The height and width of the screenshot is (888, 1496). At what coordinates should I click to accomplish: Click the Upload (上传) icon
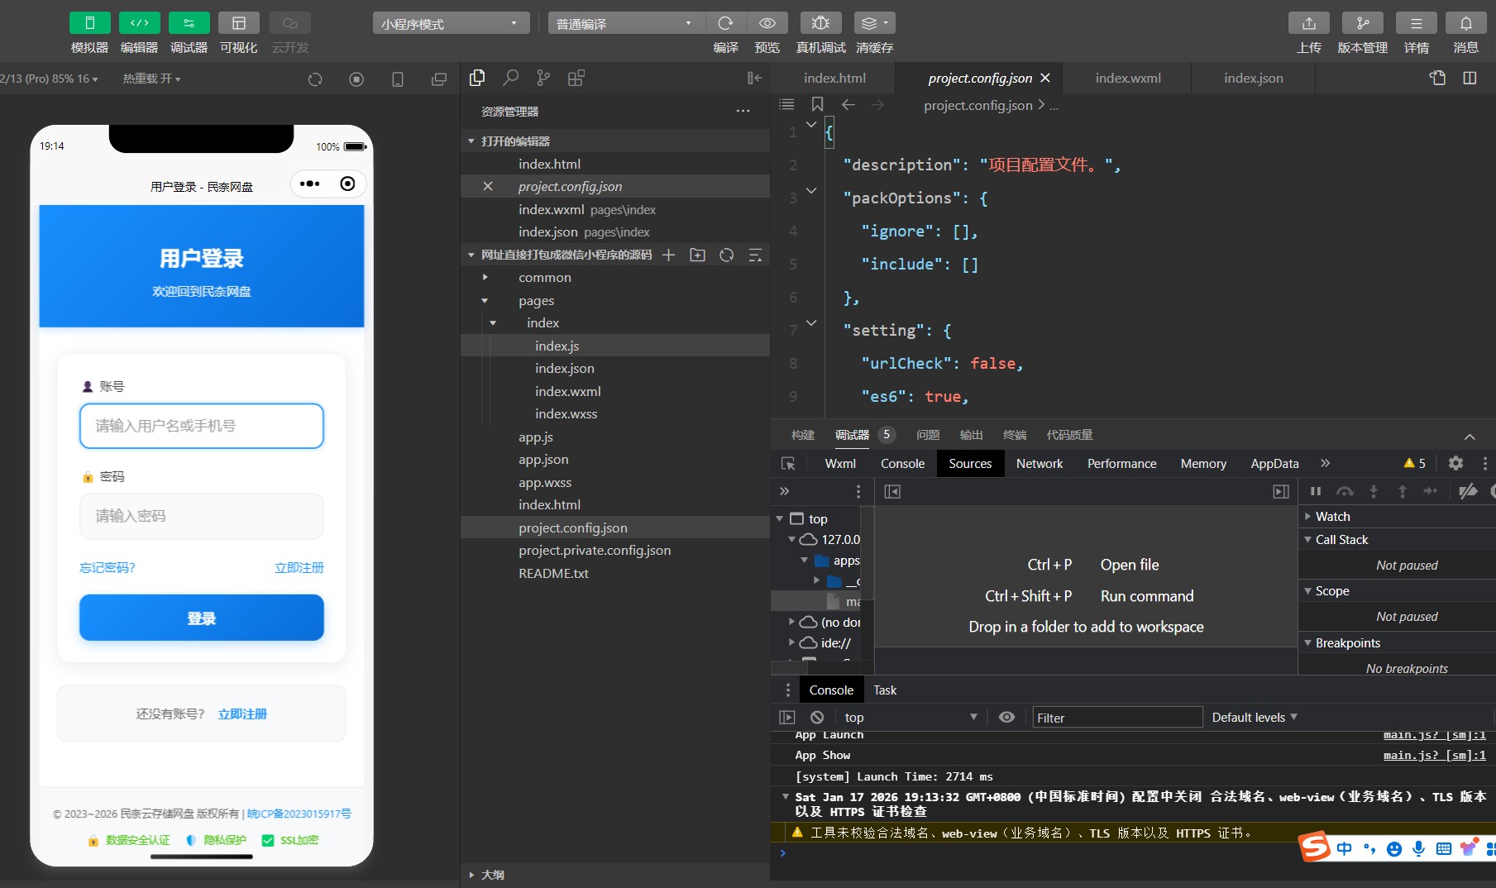tap(1308, 23)
